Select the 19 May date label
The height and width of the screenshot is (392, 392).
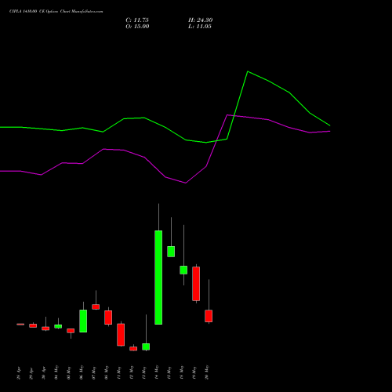tap(194, 372)
